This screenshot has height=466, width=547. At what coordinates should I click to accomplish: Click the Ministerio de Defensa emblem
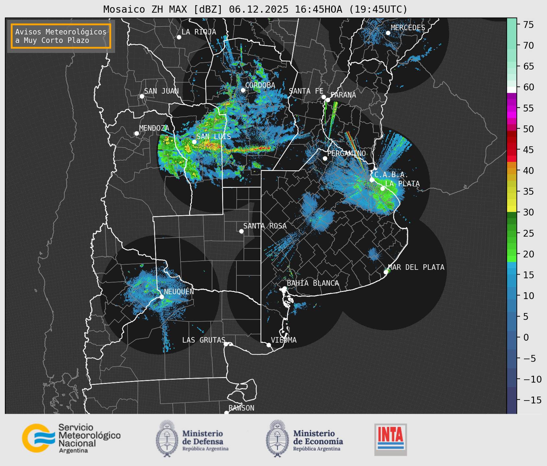[x=167, y=439]
